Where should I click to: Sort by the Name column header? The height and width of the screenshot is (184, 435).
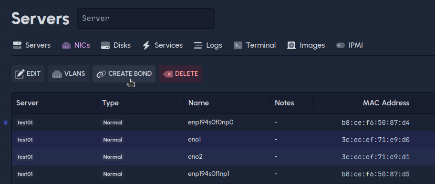(x=198, y=103)
